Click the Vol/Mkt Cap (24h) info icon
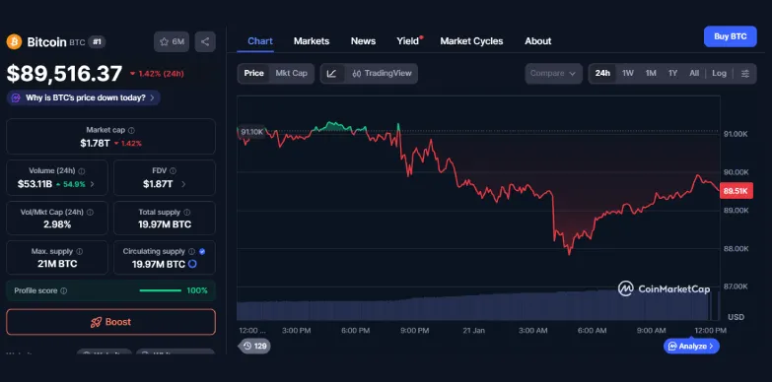The width and height of the screenshot is (772, 382). [x=90, y=213]
